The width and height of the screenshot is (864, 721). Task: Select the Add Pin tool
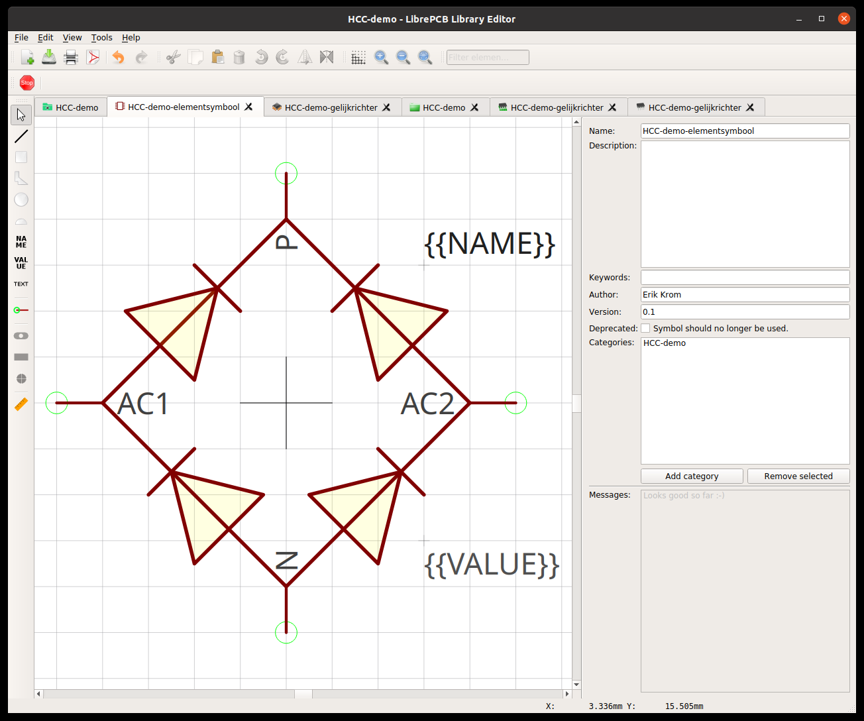pos(21,310)
